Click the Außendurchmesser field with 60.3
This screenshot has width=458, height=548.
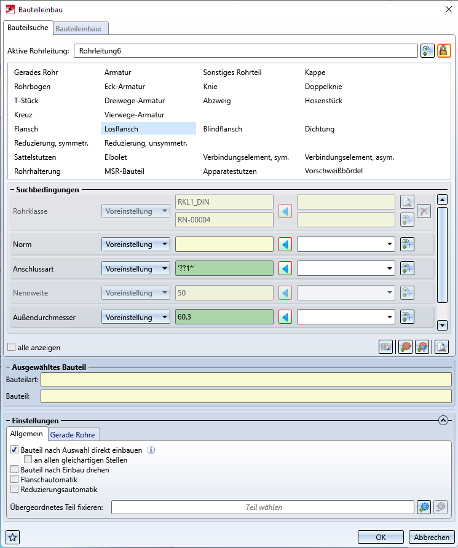(x=224, y=317)
